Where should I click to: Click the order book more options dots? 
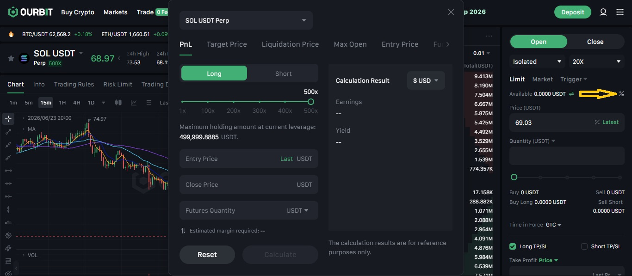489,36
